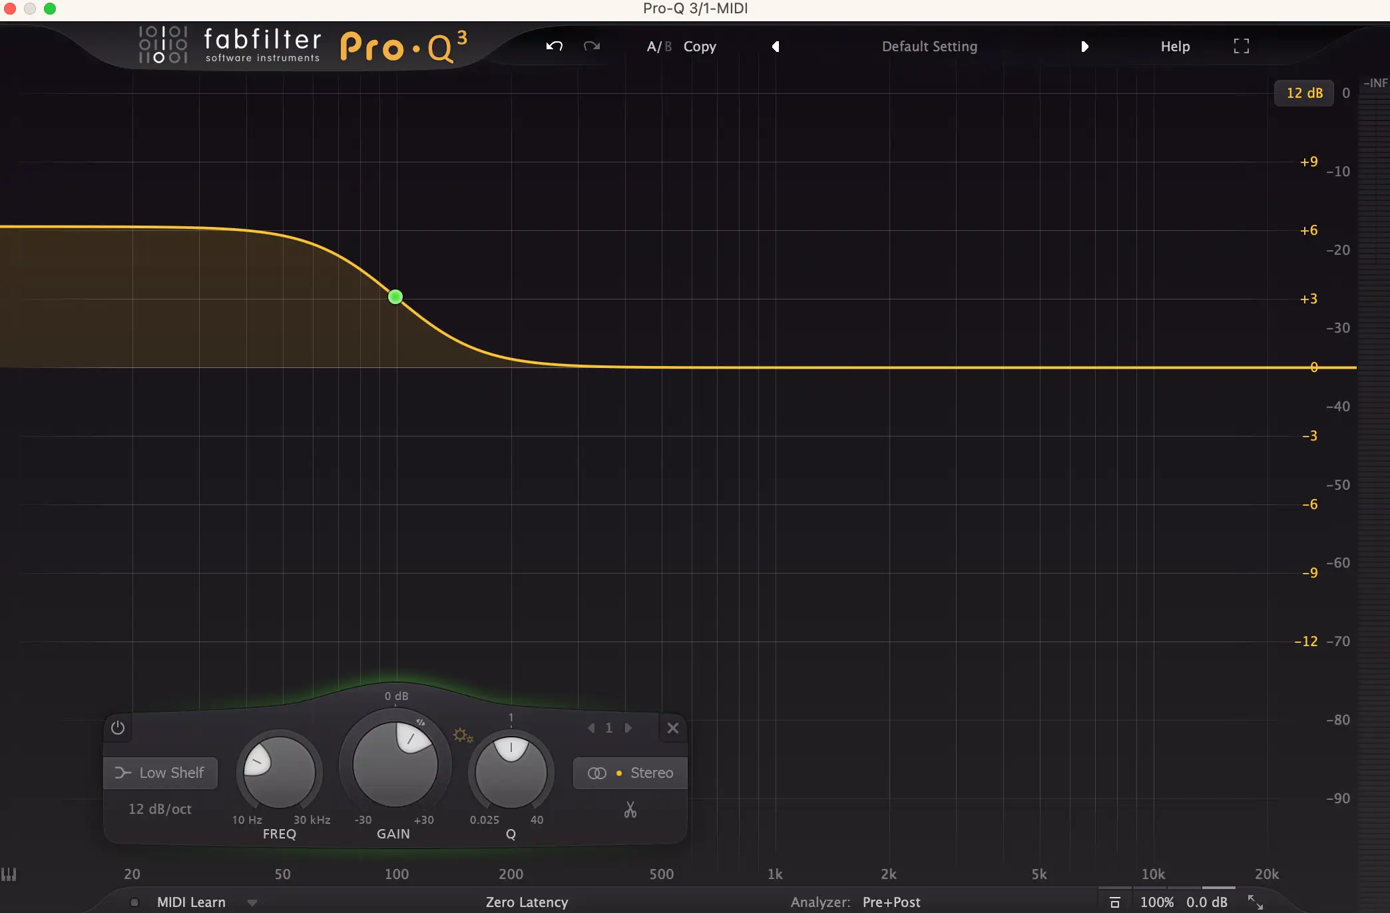Click the resize window arrows icon

(x=1255, y=902)
